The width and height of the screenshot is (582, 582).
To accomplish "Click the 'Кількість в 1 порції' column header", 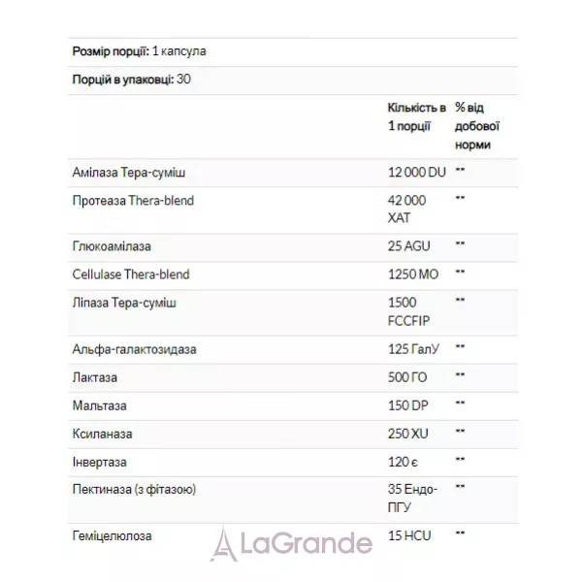I will [417, 117].
